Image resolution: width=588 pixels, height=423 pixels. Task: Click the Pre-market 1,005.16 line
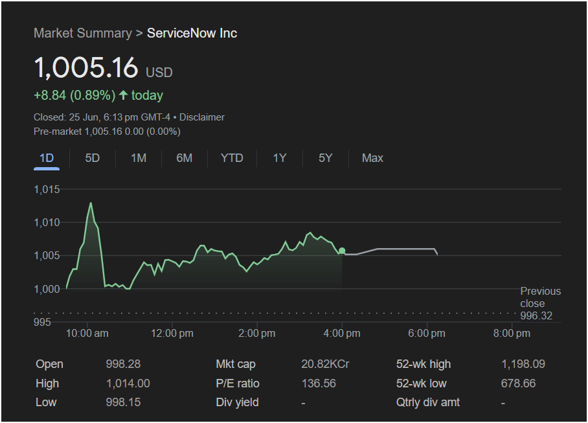(x=107, y=131)
